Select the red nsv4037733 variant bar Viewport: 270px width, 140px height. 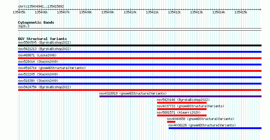pos(182,109)
